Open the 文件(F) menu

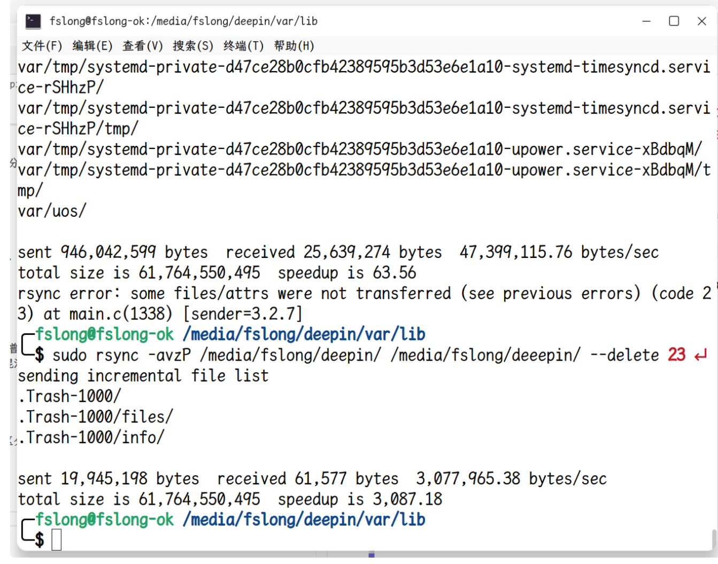coord(42,46)
